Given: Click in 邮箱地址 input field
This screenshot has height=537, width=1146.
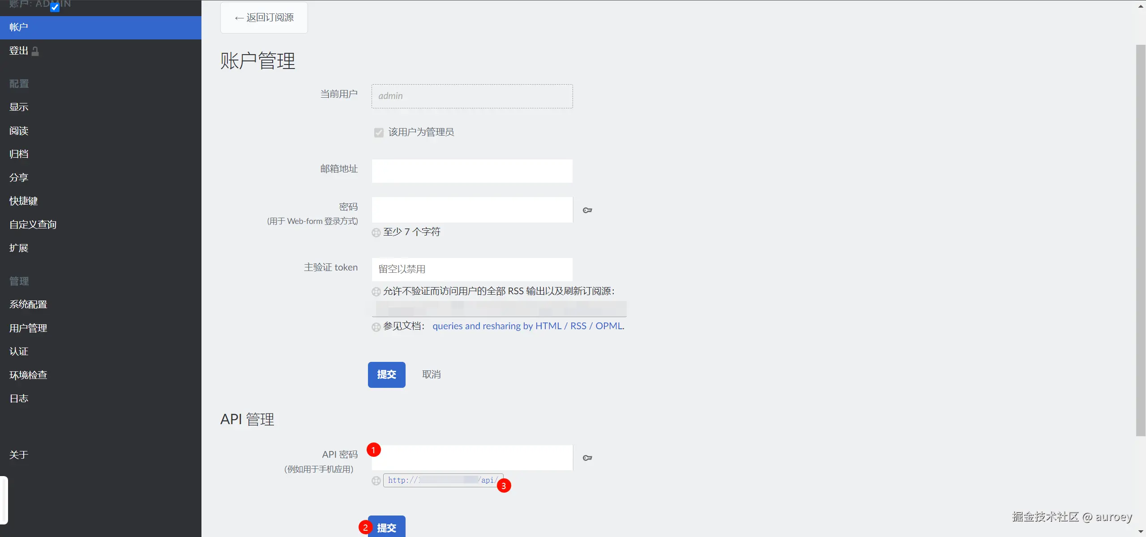Looking at the screenshot, I should tap(472, 171).
